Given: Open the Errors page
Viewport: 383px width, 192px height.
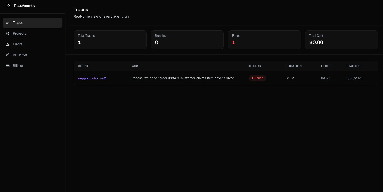Looking at the screenshot, I should [32, 44].
